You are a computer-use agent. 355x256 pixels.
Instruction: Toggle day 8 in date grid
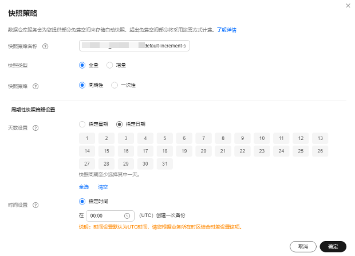pos(223,138)
